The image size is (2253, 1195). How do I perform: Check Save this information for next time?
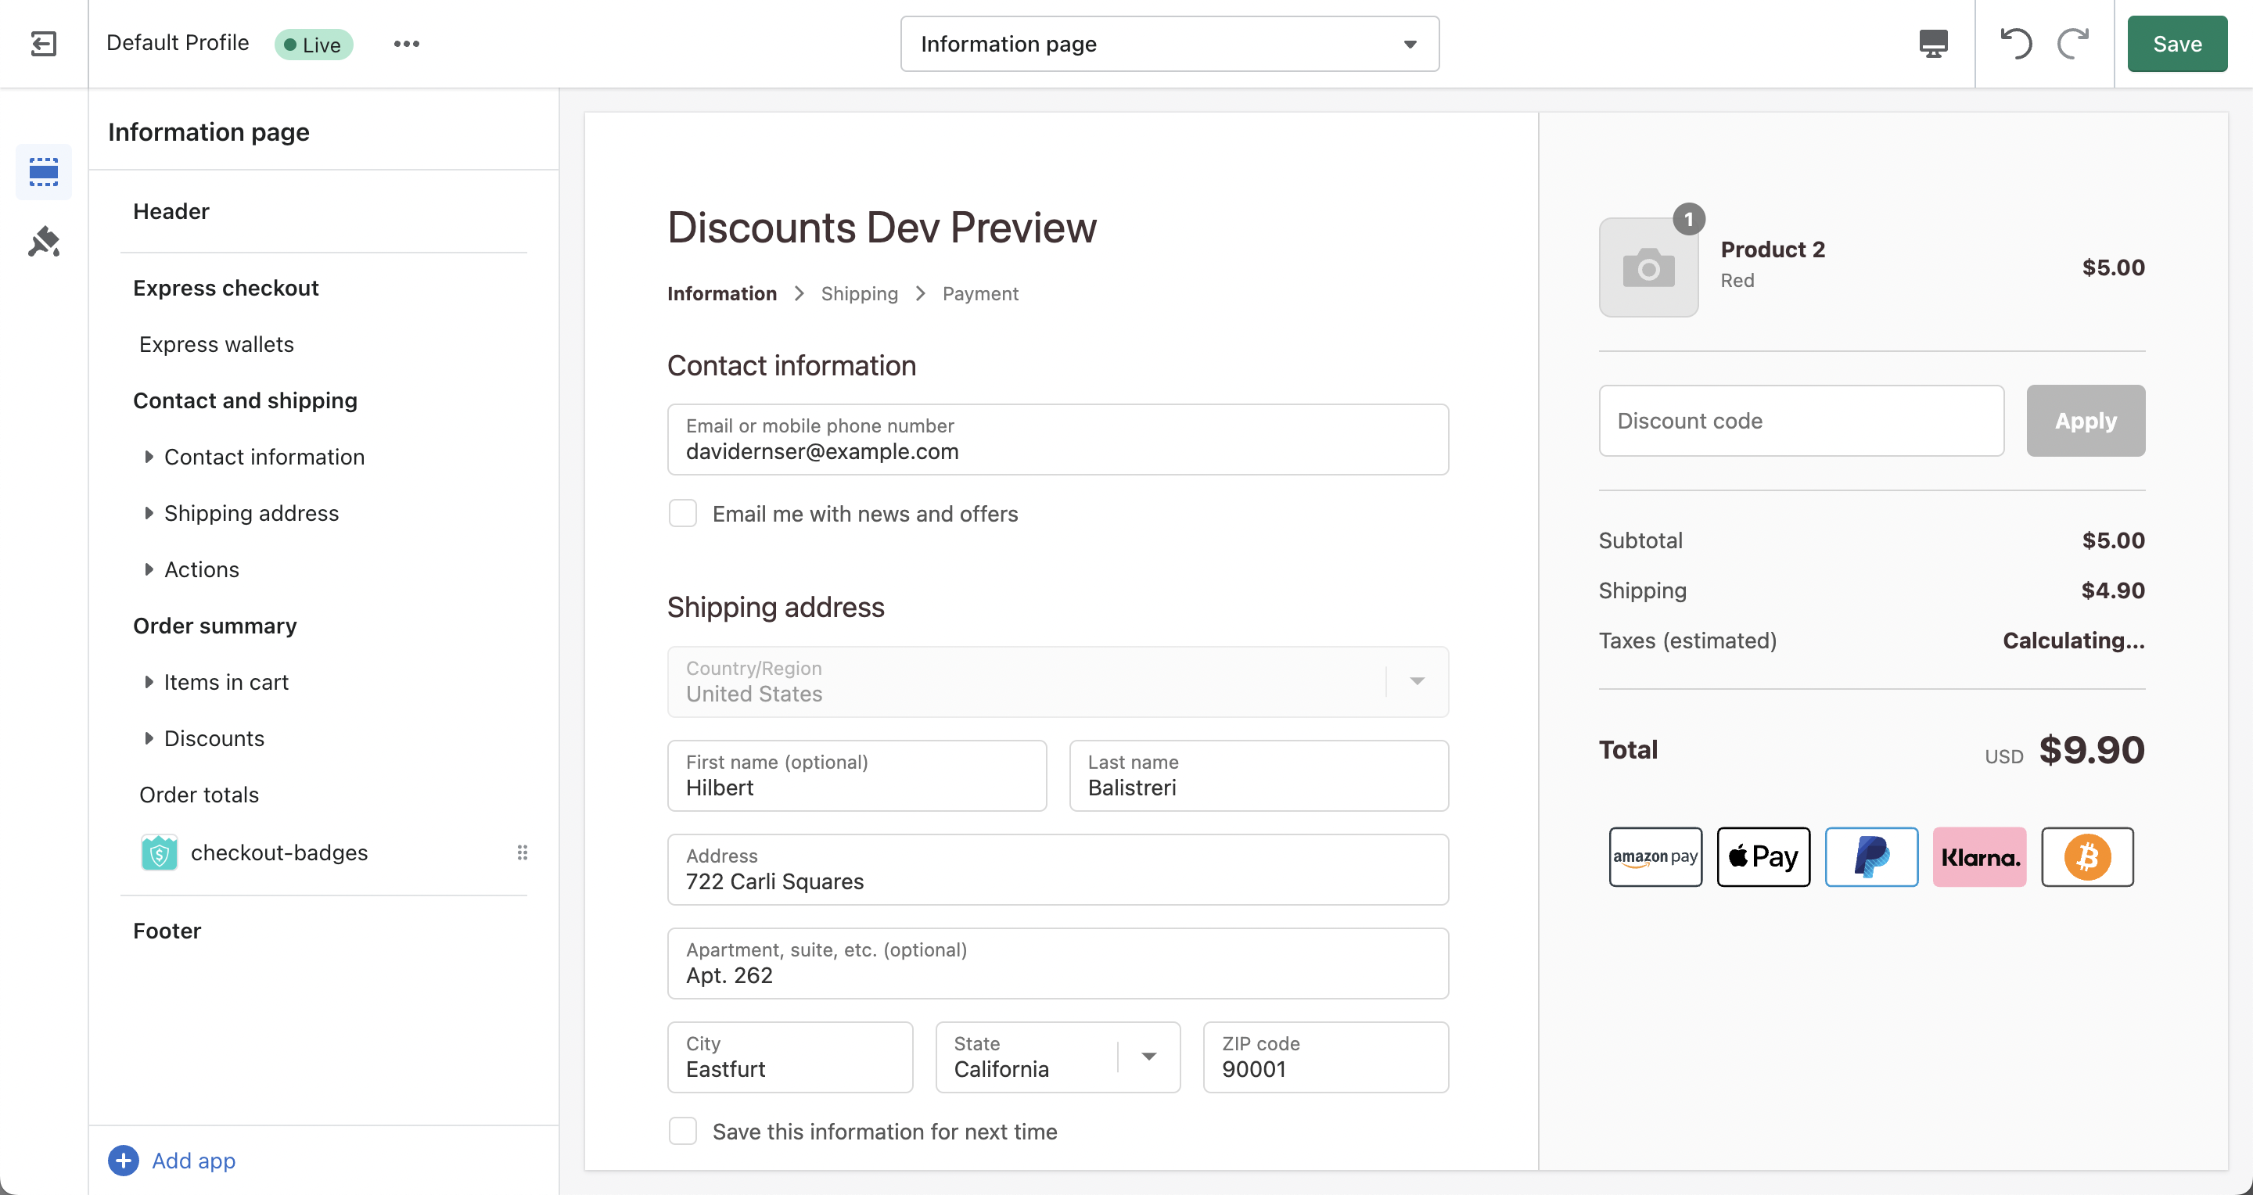click(683, 1131)
